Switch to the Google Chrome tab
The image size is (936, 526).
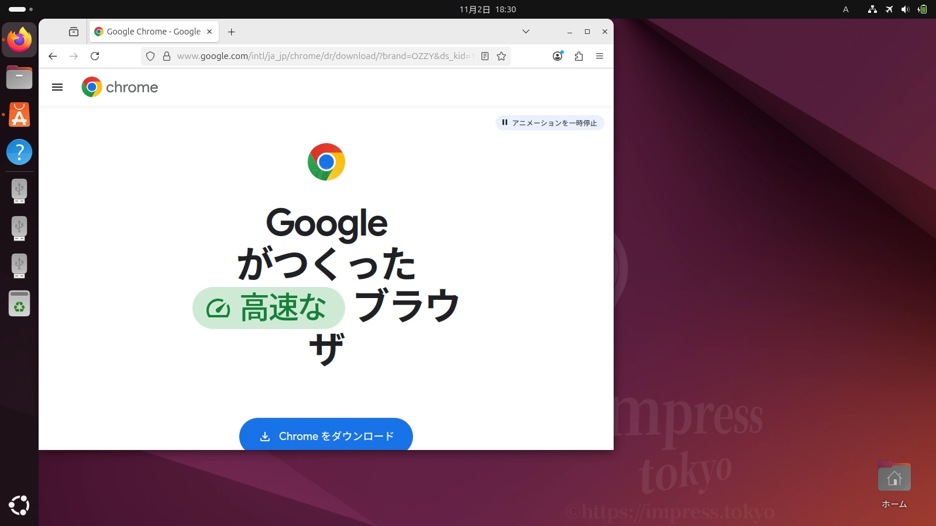click(x=153, y=32)
